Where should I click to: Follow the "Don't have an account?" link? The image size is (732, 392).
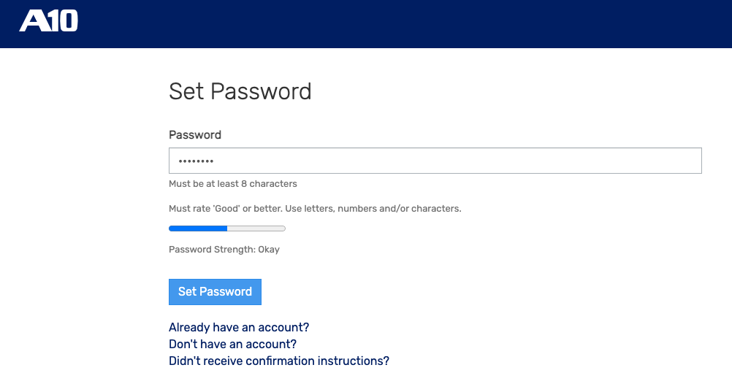pos(232,344)
